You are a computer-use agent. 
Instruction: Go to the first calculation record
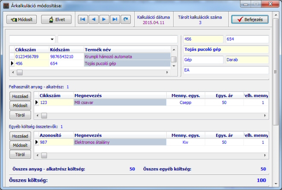(83, 19)
